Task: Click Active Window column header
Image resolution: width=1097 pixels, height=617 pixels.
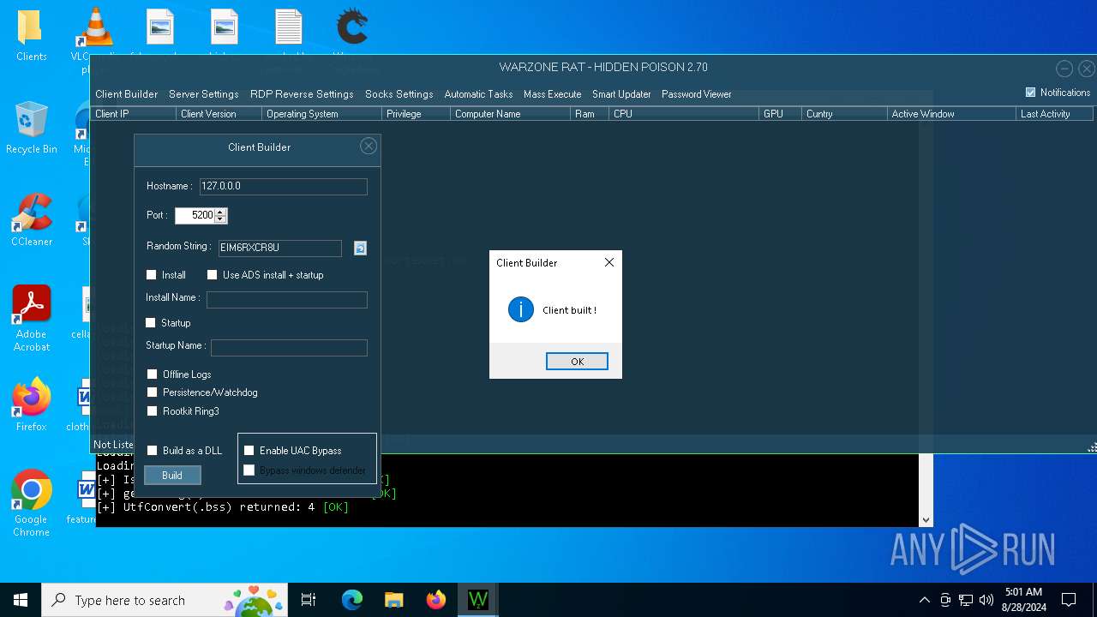Action: (951, 114)
